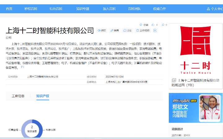Click the plus icon beside 上传视频

[155, 31]
